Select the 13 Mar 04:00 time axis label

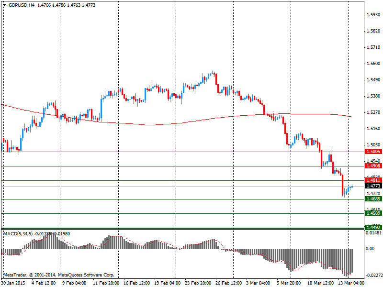[x=351, y=283]
